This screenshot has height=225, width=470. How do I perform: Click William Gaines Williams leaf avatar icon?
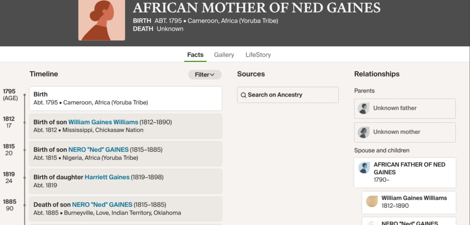click(372, 202)
